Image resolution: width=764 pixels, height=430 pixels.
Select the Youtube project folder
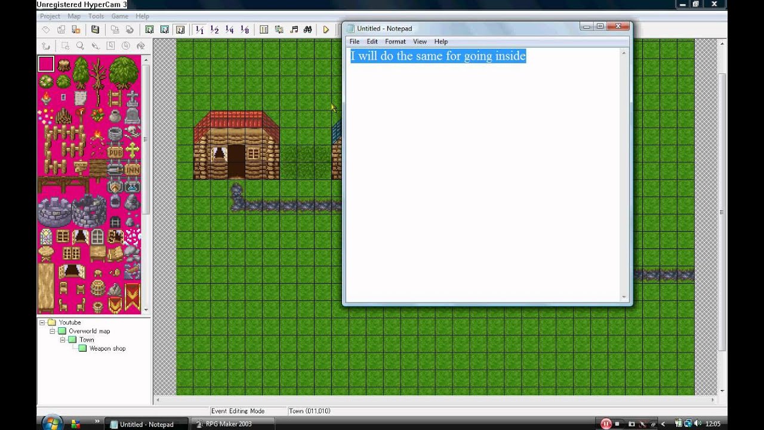[64, 322]
